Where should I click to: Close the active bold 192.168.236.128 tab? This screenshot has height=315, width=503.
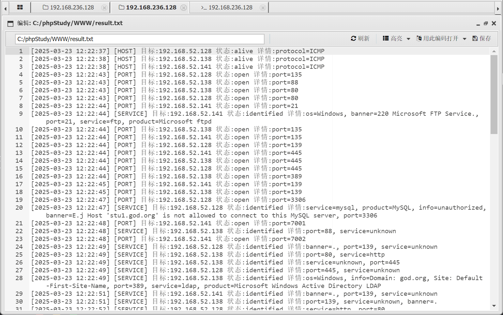tap(184, 7)
